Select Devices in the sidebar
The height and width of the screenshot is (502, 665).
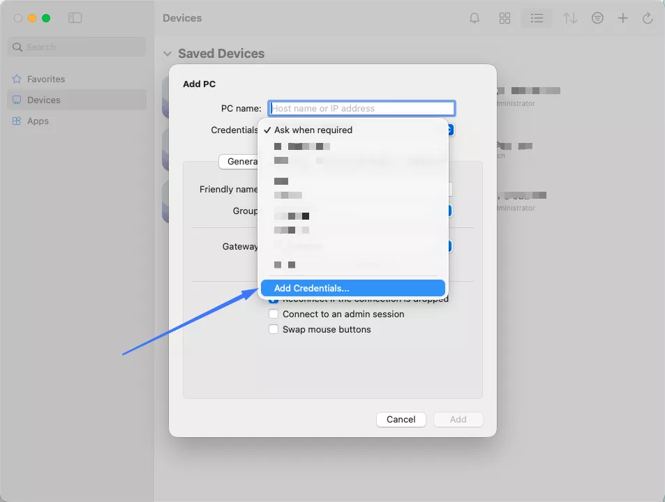click(43, 100)
